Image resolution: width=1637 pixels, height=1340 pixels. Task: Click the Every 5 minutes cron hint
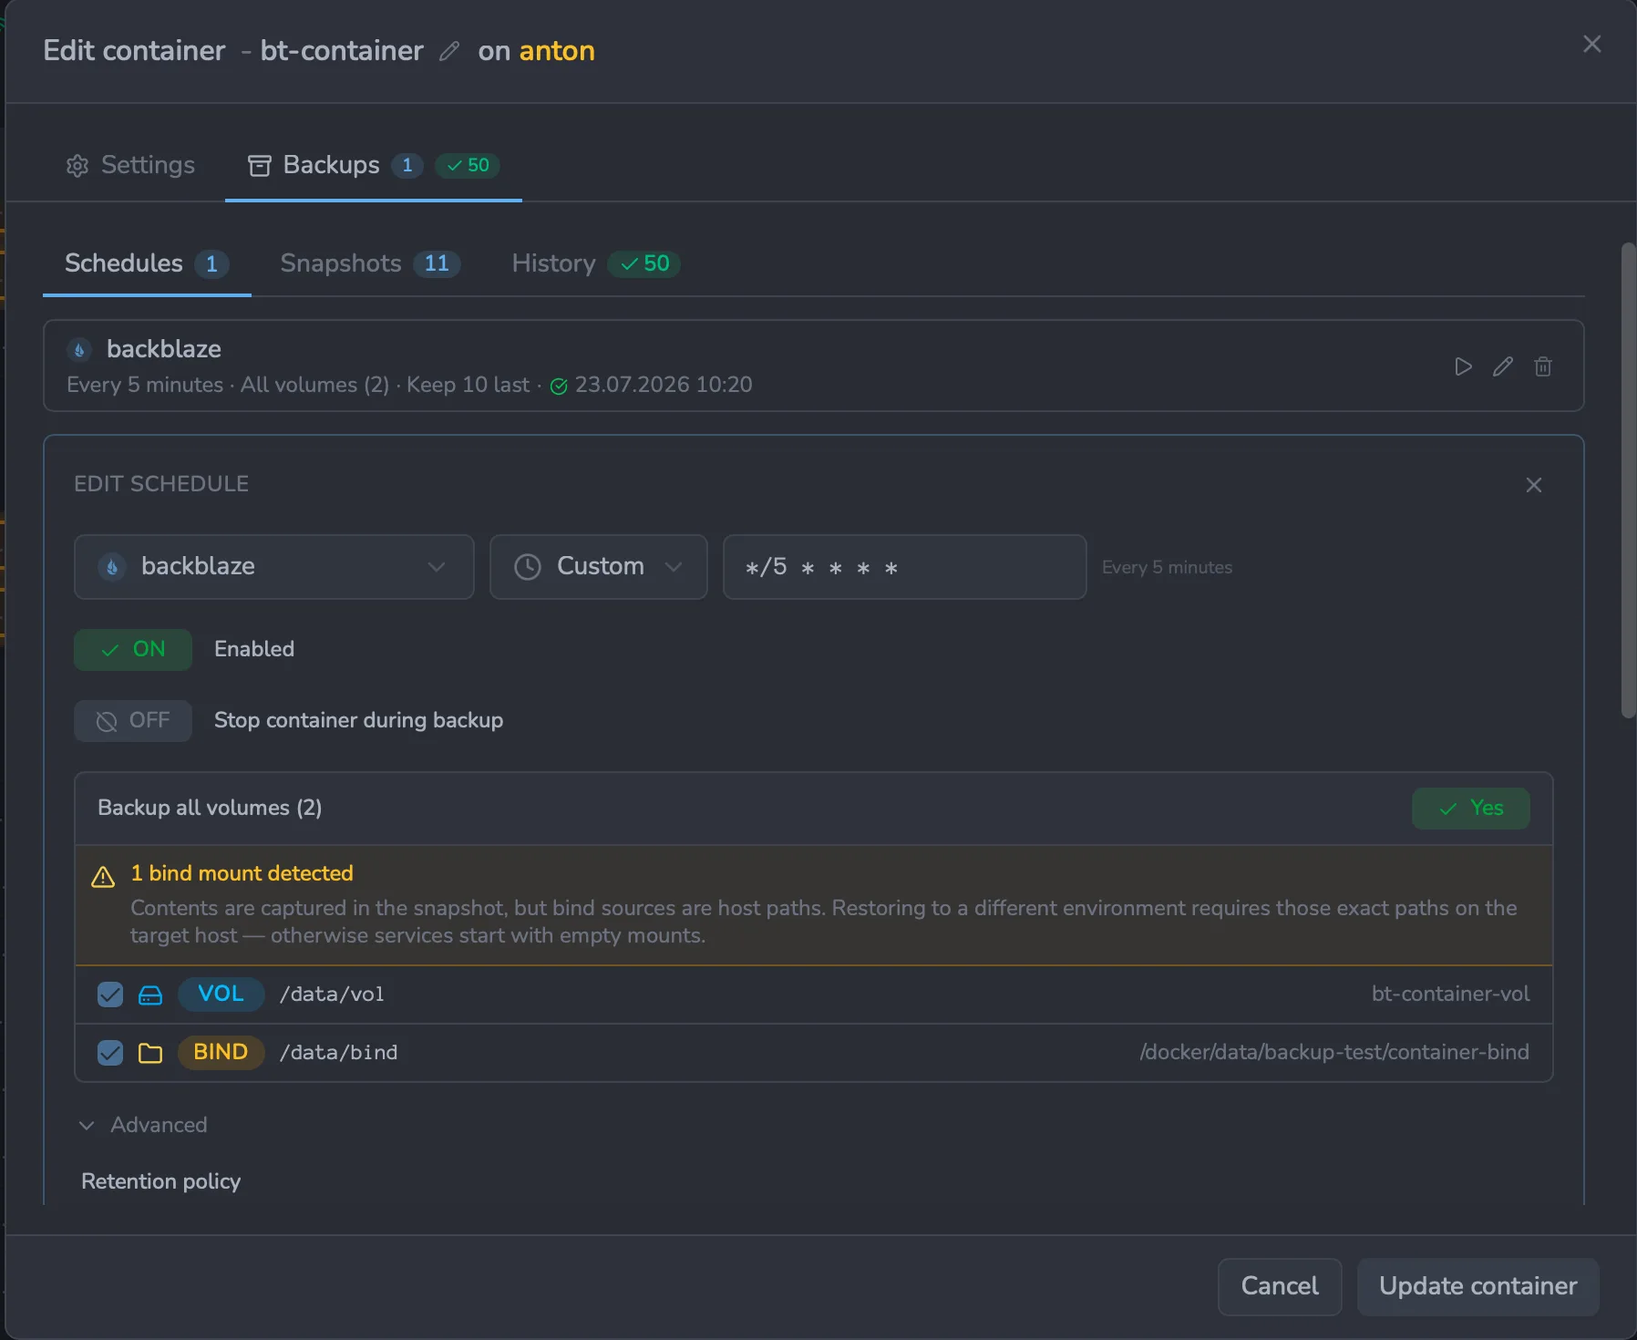point(1167,567)
